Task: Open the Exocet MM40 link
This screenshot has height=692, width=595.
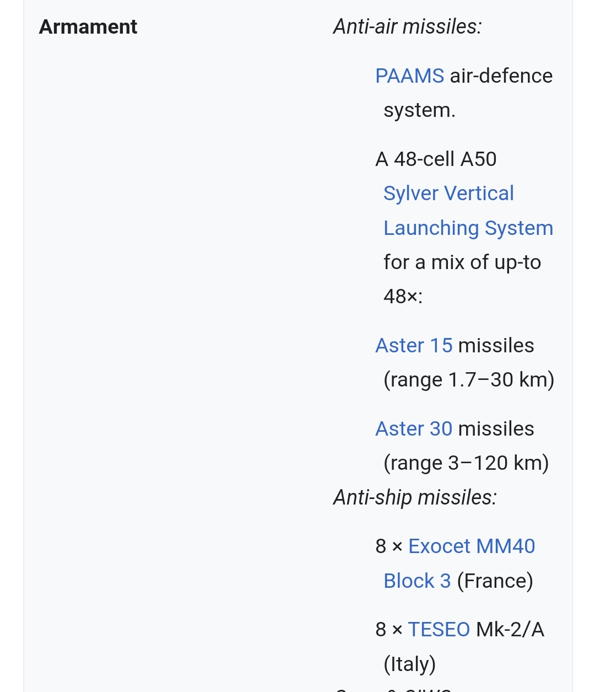Action: coord(472,546)
